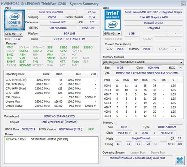Click the Intel Graphics GPU logo

tap(113, 20)
